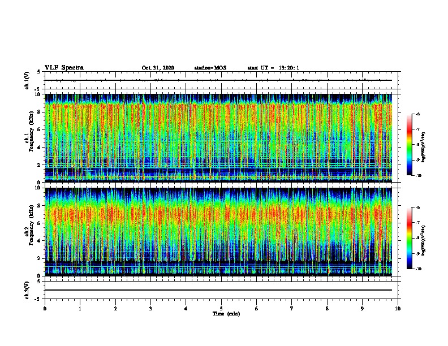Image resolution: width=448 pixels, height=346 pixels.
Task: Click the "VLF Spectra" title text
Action: click(64, 68)
